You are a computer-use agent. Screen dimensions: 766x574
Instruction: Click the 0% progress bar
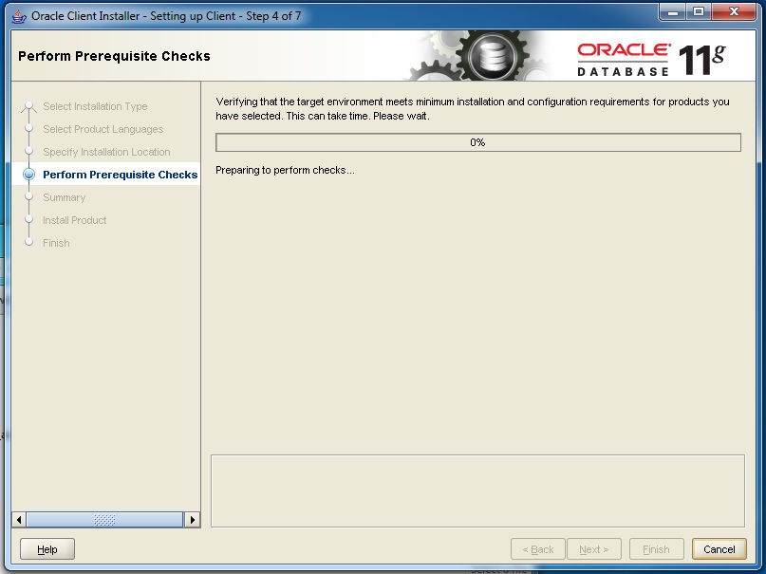click(478, 142)
